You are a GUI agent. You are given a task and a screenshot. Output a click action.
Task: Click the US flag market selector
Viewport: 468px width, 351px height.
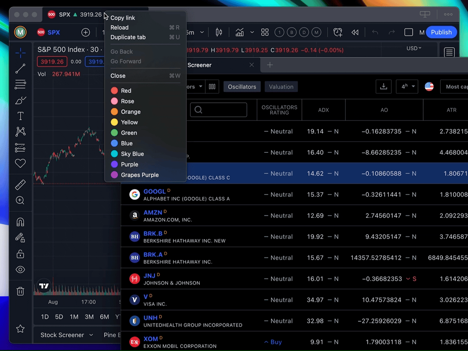pyautogui.click(x=429, y=87)
